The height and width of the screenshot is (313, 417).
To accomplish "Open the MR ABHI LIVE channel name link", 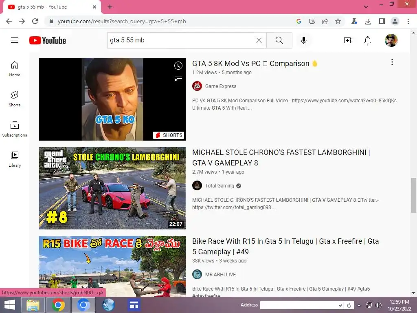I will pos(220,274).
